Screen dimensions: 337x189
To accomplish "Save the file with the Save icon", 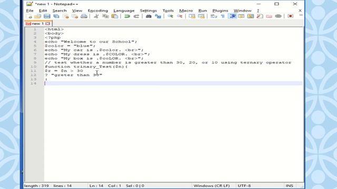I will (47, 16).
